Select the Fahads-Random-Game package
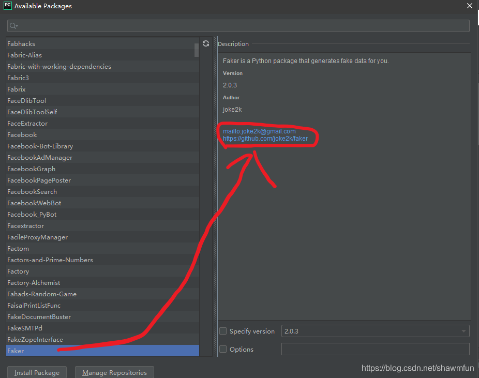Image resolution: width=479 pixels, height=378 pixels. pos(102,294)
